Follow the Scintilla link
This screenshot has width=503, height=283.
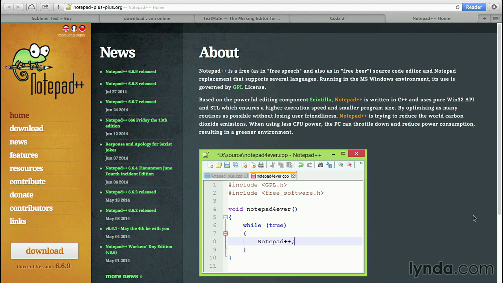pos(320,100)
